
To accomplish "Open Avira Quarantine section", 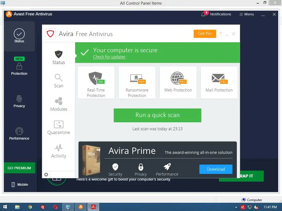I will [59, 127].
